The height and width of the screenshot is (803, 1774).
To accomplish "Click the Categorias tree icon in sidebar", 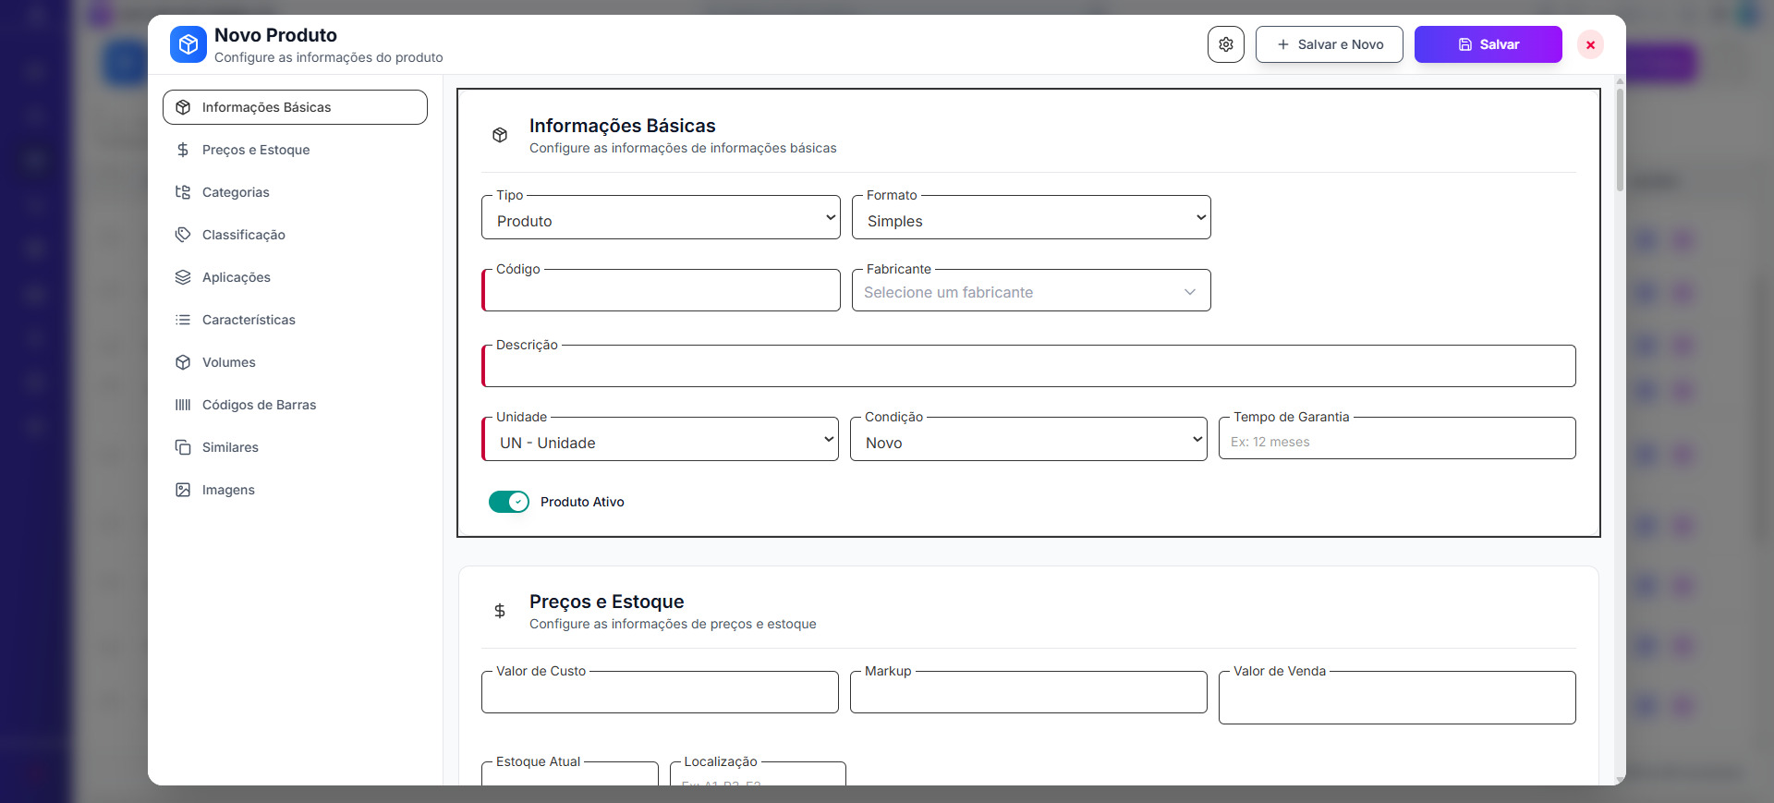I will point(183,192).
